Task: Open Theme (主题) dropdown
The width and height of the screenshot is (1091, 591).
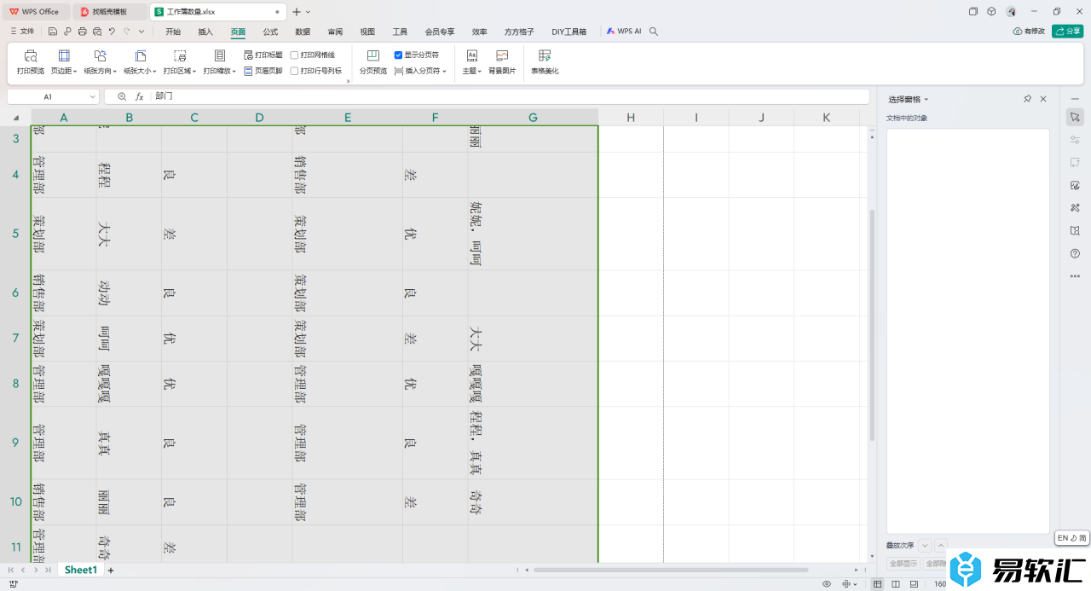Action: [x=471, y=62]
